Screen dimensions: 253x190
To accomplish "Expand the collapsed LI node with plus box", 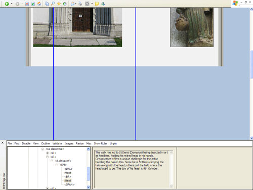I will [48, 153].
